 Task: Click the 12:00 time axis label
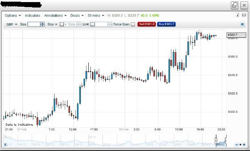pyautogui.click(x=72, y=129)
